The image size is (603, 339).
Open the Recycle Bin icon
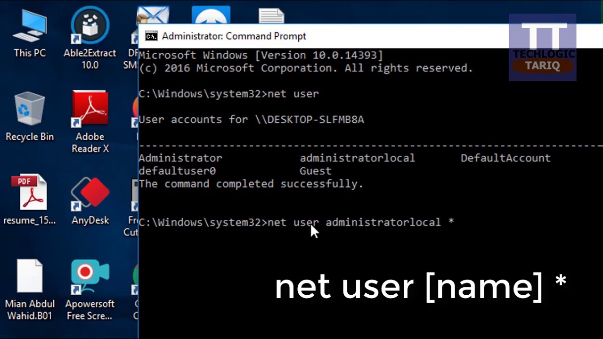pos(30,117)
